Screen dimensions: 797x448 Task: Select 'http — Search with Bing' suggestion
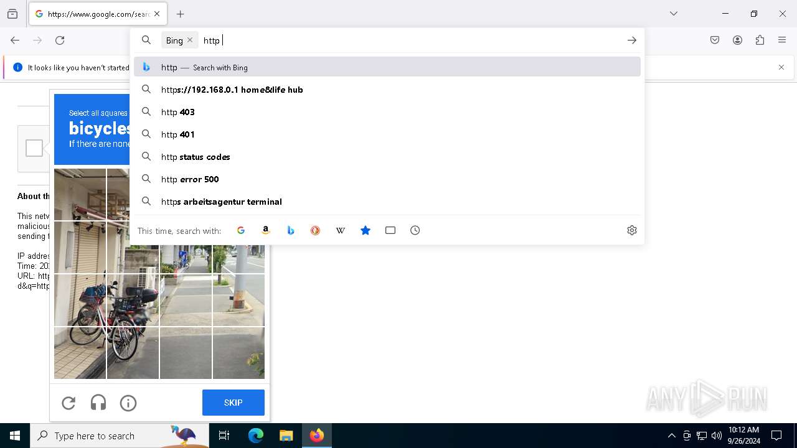point(387,67)
